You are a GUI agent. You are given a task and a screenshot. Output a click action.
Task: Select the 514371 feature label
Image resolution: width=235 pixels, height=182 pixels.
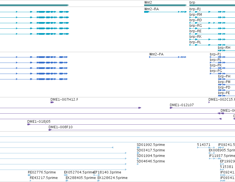coord(204,145)
